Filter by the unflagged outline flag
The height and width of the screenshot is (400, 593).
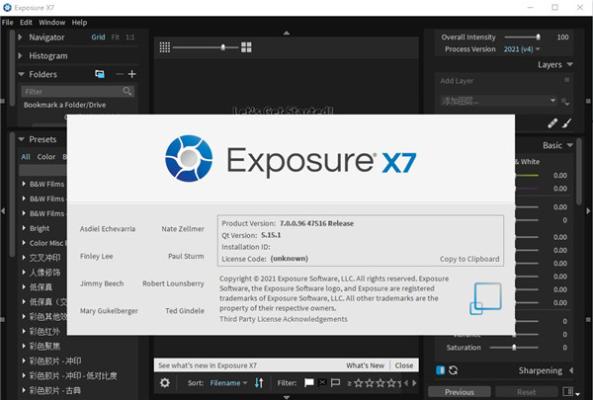[x=335, y=383]
